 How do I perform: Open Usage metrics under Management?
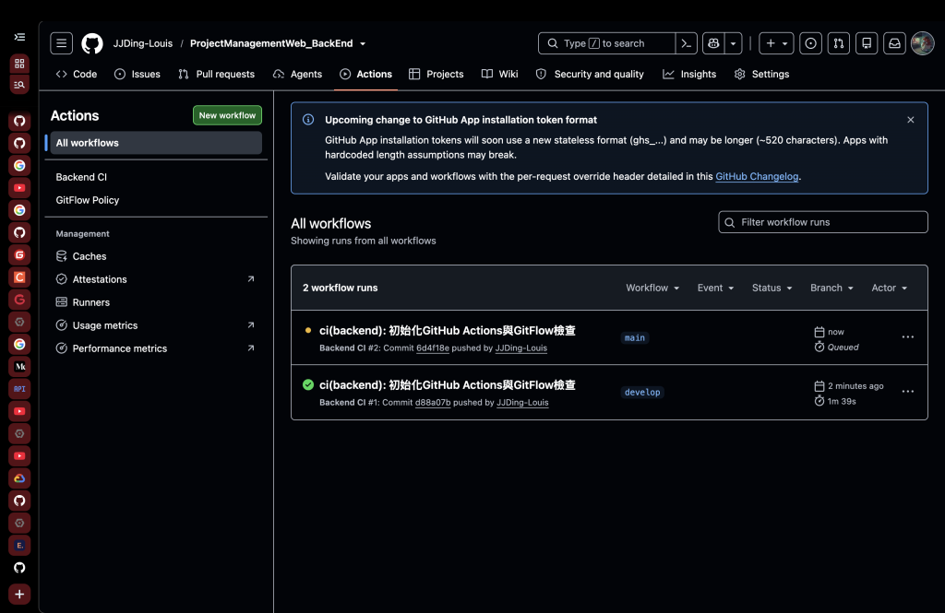(x=105, y=325)
